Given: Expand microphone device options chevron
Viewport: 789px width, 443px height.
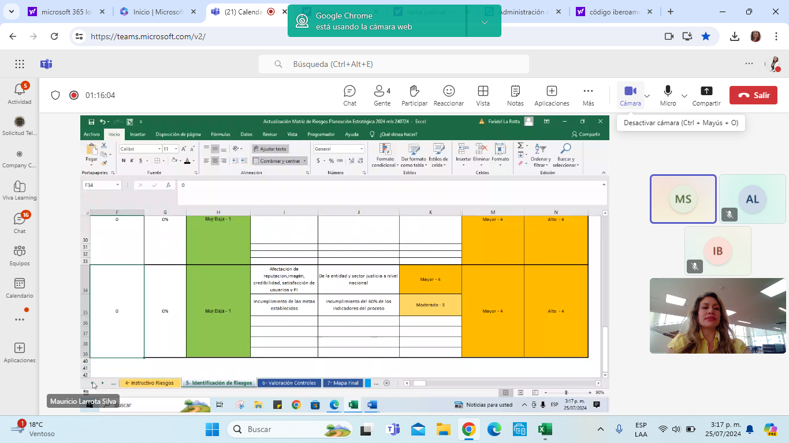Looking at the screenshot, I should point(684,96).
